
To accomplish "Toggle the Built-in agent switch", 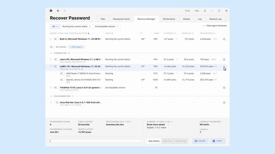I will [x=56, y=39].
